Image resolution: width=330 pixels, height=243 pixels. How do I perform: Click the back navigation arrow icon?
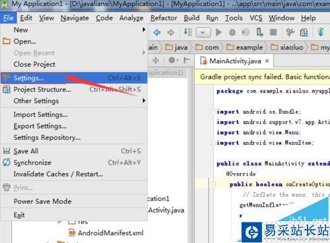tap(157, 32)
